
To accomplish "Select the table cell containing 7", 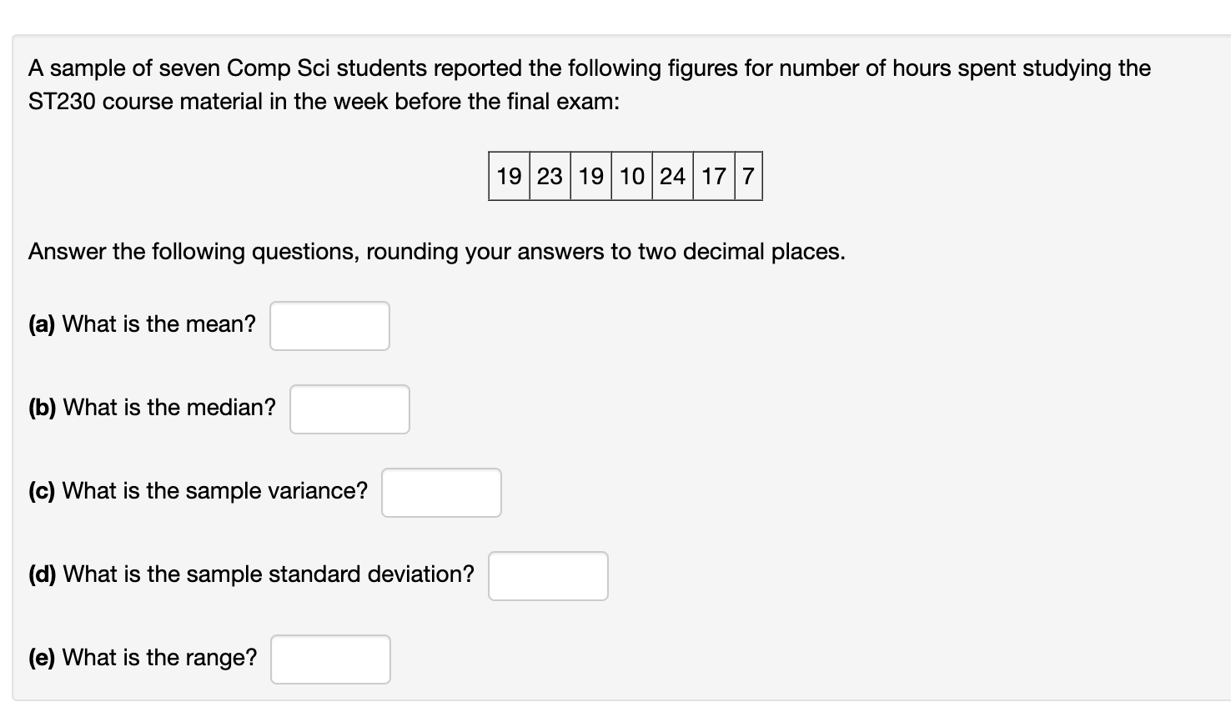I will pos(746,176).
